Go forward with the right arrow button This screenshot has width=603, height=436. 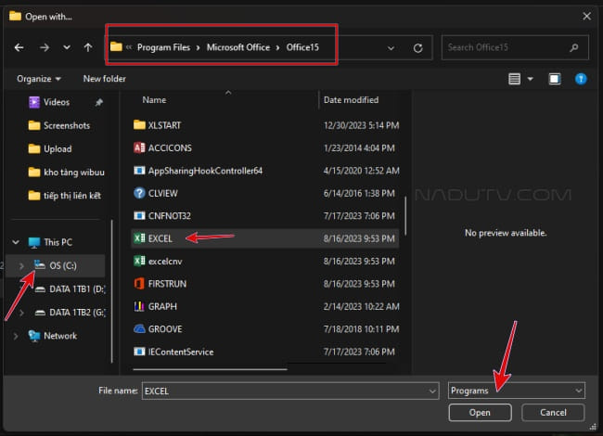pyautogui.click(x=45, y=47)
